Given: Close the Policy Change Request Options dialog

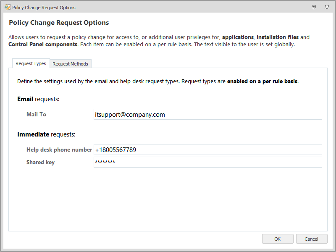Looking at the screenshot, I should click(327, 8).
